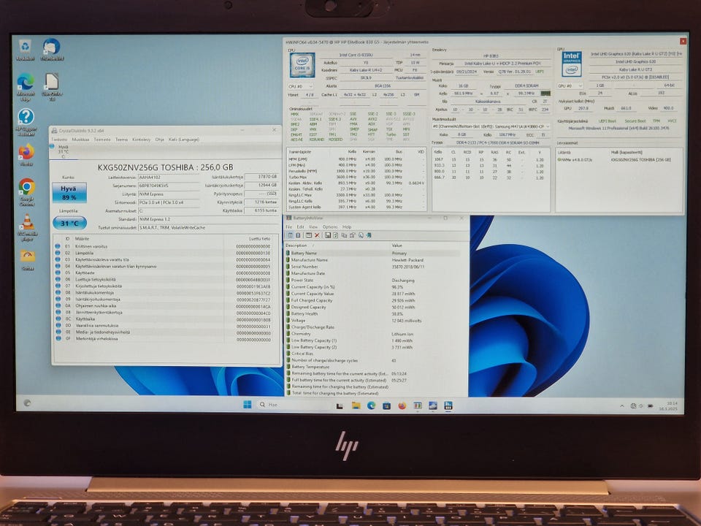This screenshot has width=701, height=526.
Task: Launch the Thunderbird desktop shortcut
Action: [52, 49]
